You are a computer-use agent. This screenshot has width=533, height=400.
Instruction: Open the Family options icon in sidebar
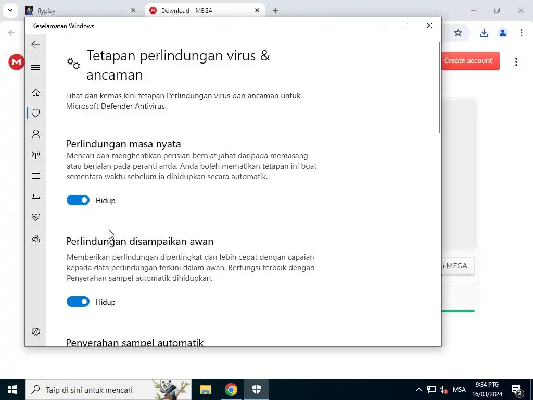coord(36,239)
